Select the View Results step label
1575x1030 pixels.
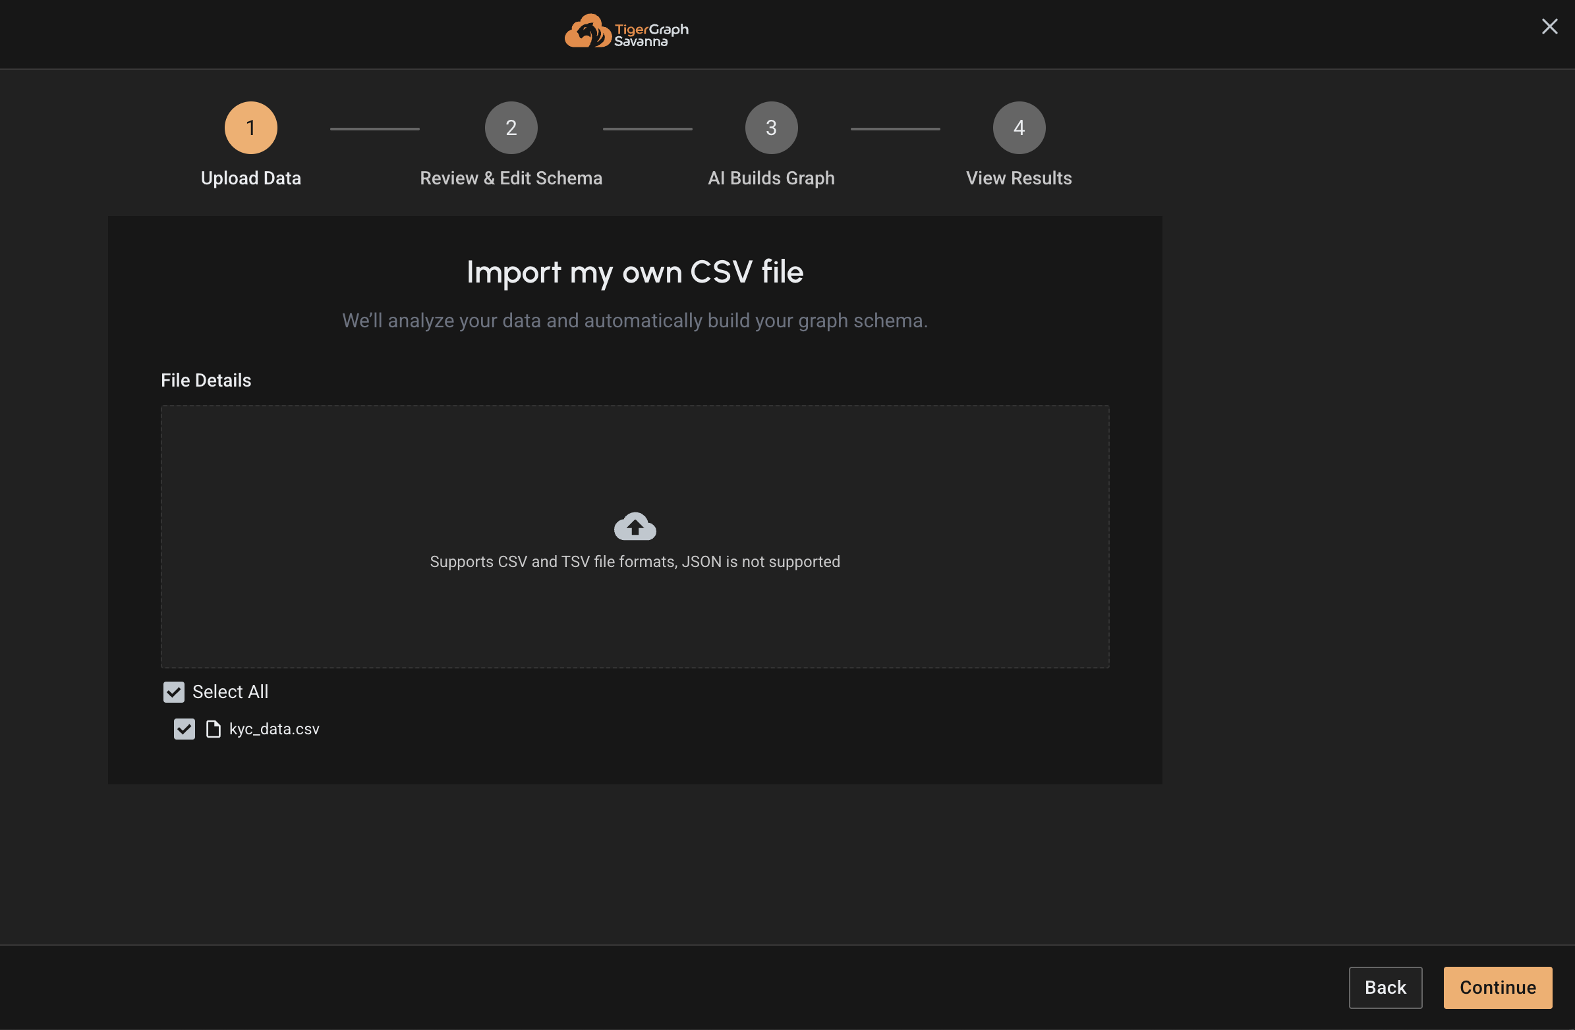click(x=1017, y=178)
